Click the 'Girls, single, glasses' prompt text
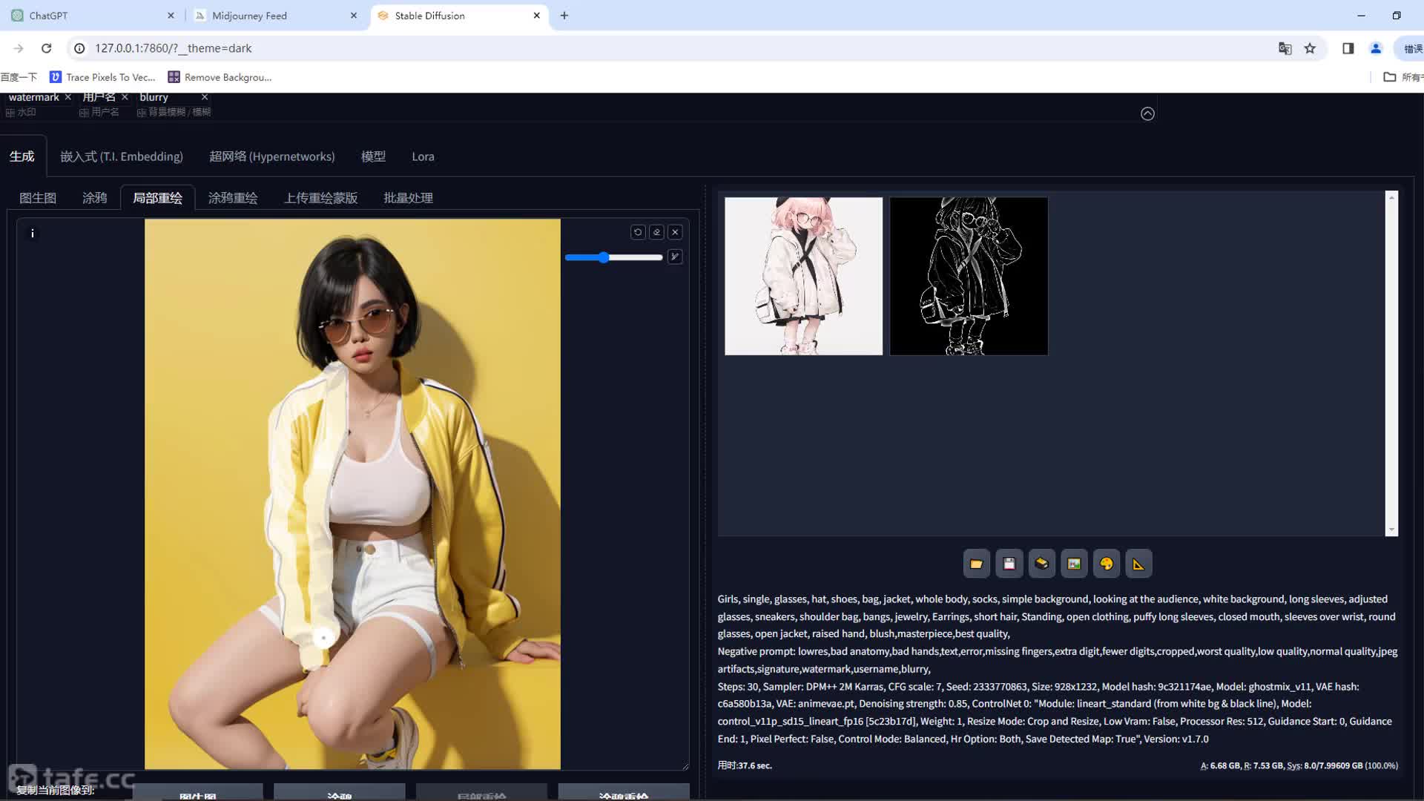 point(1057,616)
